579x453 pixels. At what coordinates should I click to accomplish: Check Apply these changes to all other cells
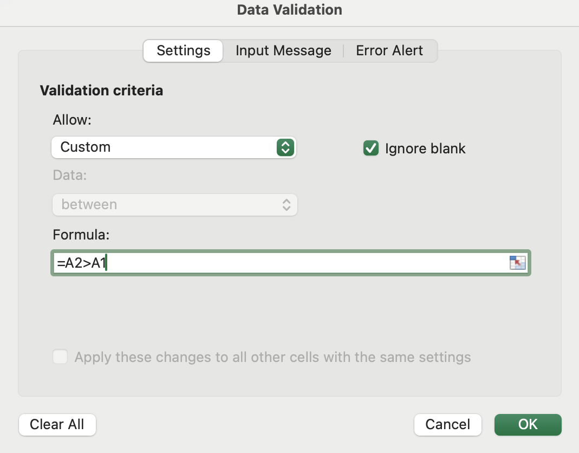tap(60, 357)
